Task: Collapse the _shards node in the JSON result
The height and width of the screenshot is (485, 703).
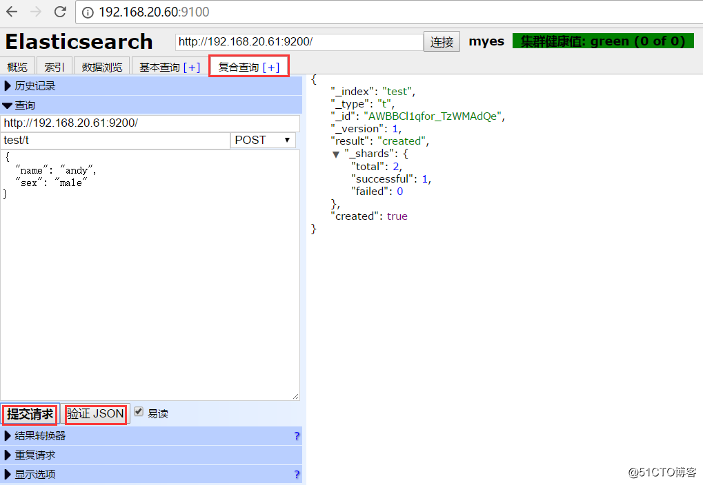Action: click(336, 154)
